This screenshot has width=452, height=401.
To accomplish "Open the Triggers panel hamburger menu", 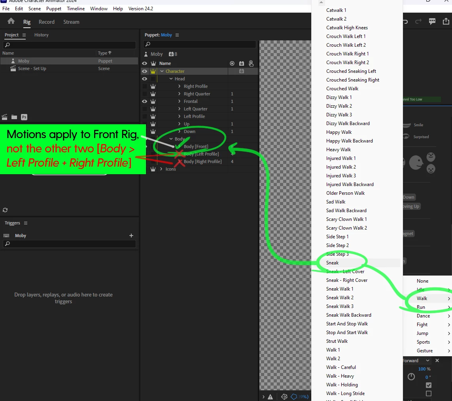I will (x=26, y=223).
